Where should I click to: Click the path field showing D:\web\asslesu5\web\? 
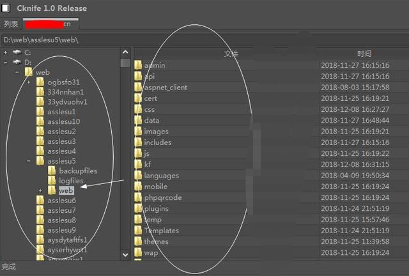[204, 40]
